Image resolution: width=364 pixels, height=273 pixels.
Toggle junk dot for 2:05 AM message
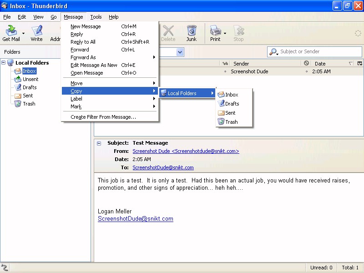click(306, 71)
